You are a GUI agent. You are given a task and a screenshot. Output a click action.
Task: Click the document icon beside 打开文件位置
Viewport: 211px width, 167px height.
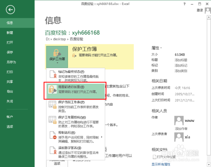tap(154, 157)
